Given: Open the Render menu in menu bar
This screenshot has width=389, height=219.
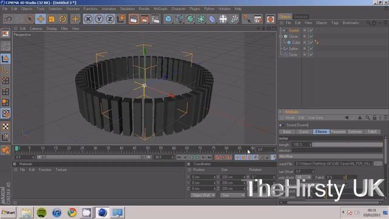Looking at the screenshot, I should pos(144,9).
